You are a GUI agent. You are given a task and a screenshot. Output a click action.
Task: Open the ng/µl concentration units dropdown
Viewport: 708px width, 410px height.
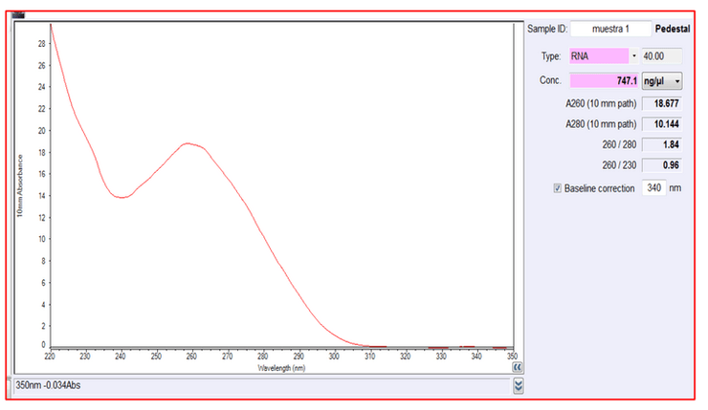tap(662, 81)
